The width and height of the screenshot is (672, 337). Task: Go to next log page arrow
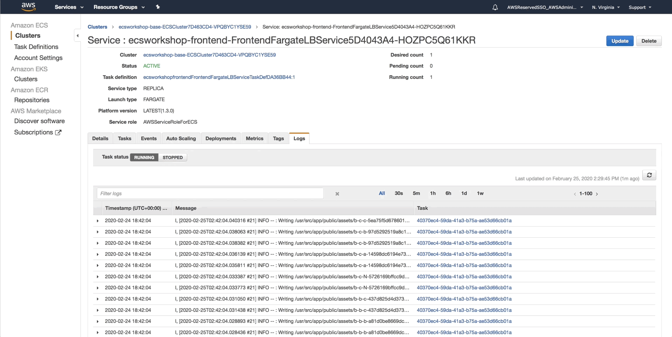coord(597,194)
